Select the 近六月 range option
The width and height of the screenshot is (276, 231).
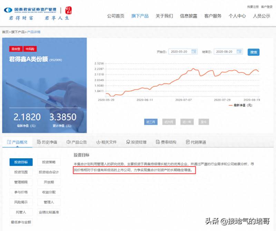coord(169,122)
